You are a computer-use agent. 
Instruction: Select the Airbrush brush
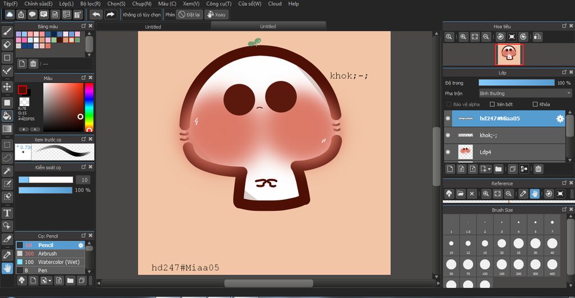click(50, 254)
